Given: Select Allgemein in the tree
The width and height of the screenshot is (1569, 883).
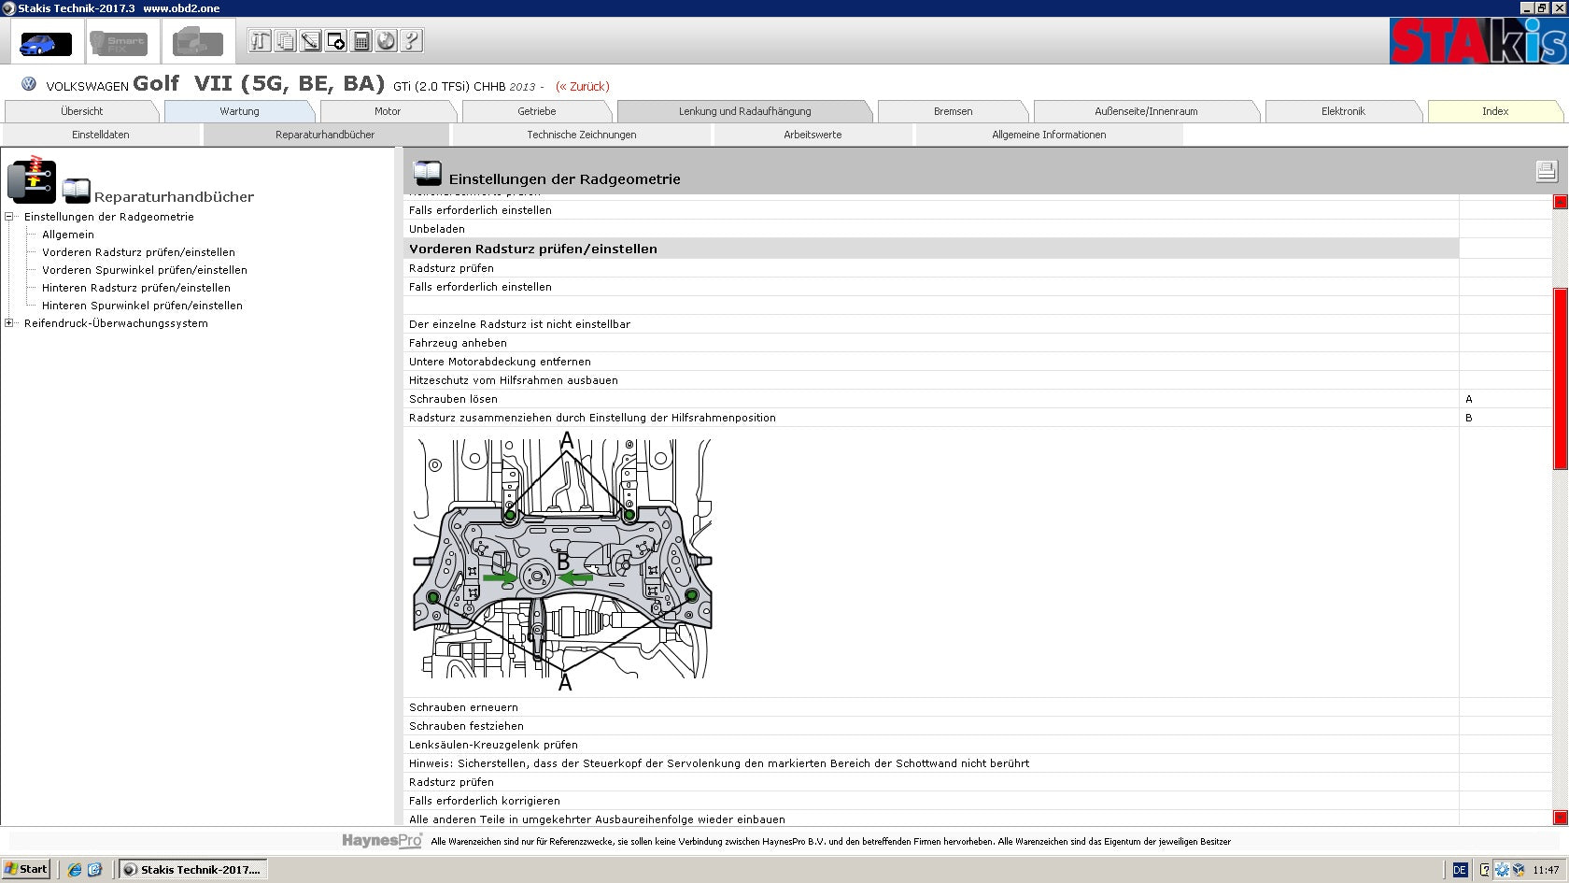Looking at the screenshot, I should click(68, 235).
